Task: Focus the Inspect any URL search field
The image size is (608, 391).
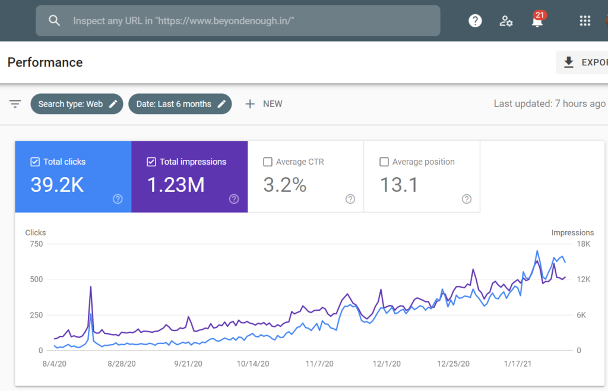Action: [x=238, y=21]
